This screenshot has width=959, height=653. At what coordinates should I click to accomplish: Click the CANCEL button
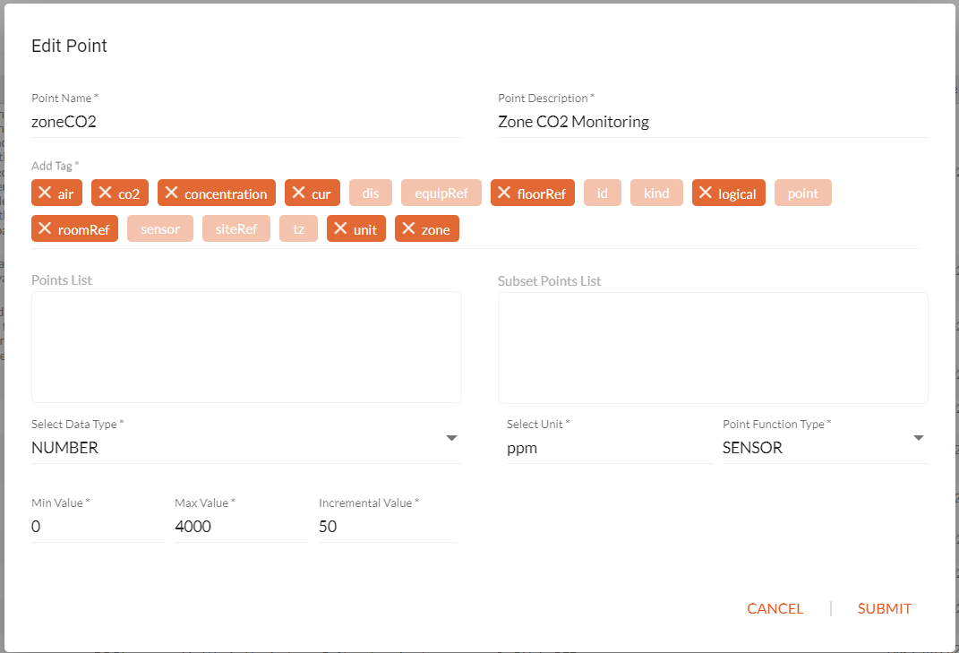pyautogui.click(x=775, y=608)
